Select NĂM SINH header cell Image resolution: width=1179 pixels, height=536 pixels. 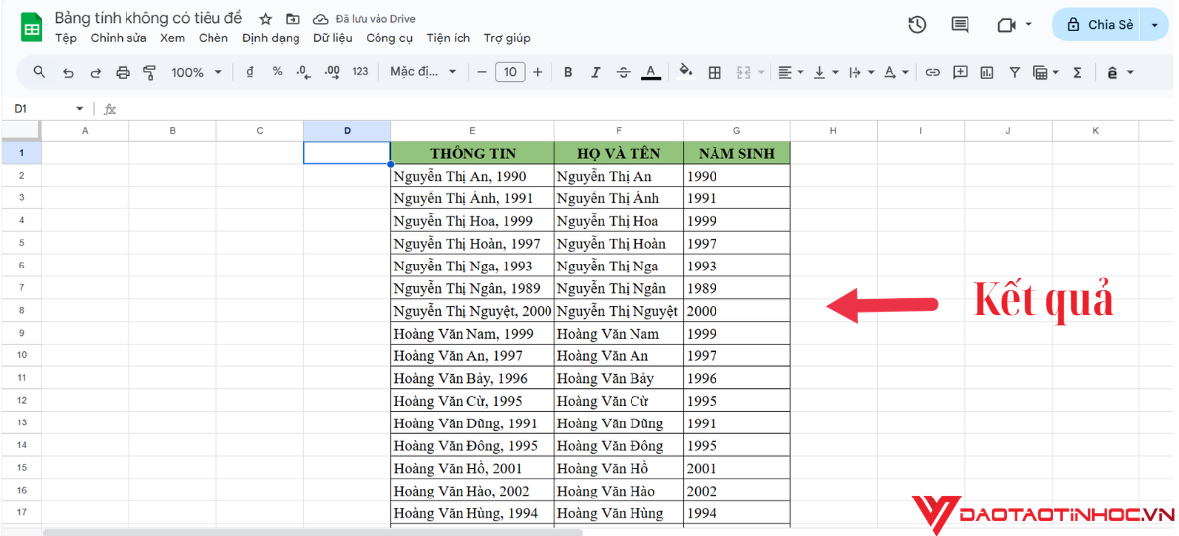tap(737, 153)
